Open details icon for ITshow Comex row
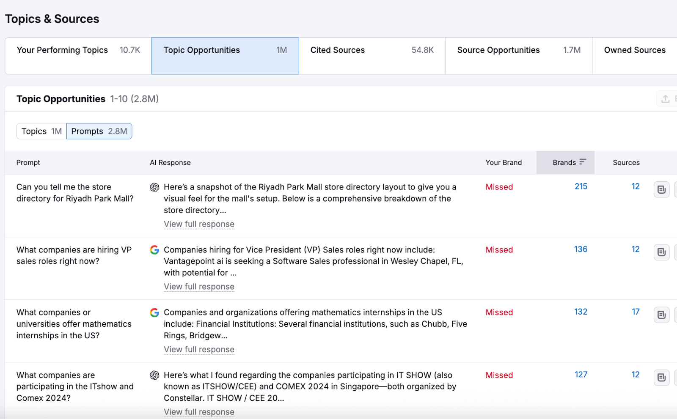Screen dimensions: 677x419 661,378
